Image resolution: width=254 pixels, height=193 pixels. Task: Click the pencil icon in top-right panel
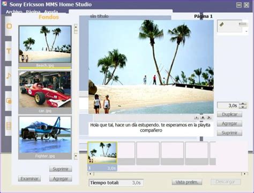click(x=222, y=24)
